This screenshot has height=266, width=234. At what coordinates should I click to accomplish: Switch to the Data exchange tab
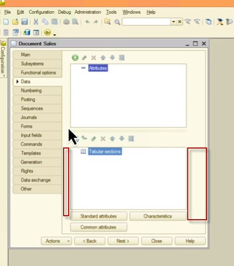[37, 180]
